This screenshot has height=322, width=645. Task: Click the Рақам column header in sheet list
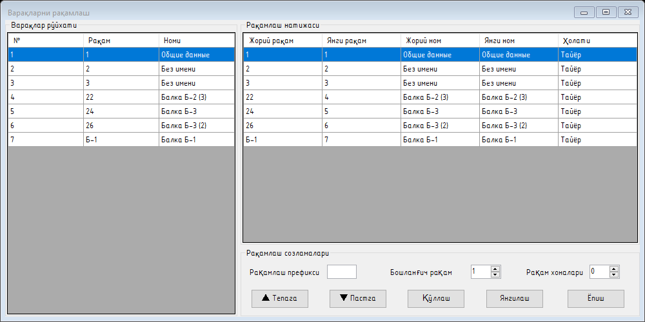click(x=121, y=41)
